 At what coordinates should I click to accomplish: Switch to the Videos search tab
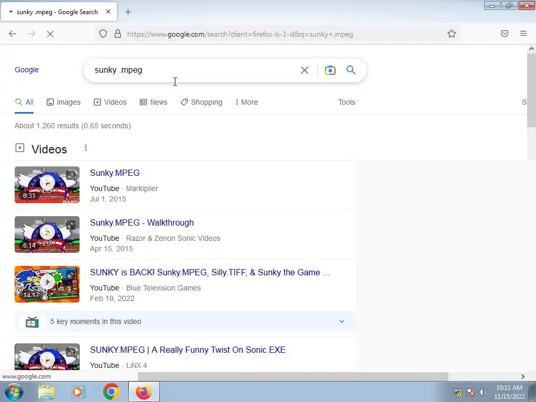pyautogui.click(x=110, y=102)
